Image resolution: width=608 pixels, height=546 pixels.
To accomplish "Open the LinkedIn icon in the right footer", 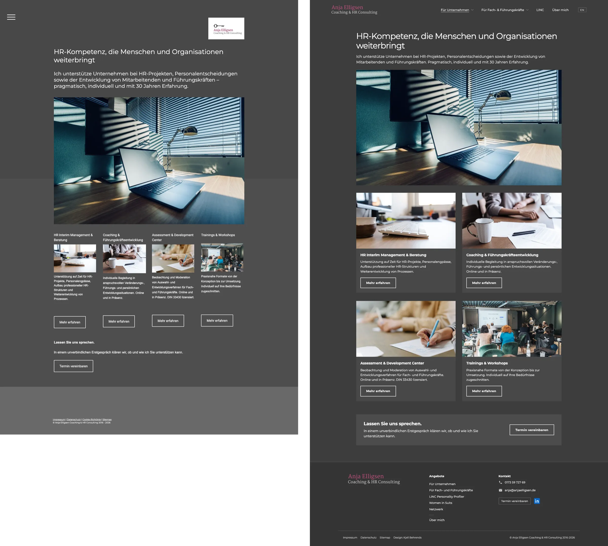I will 537,501.
